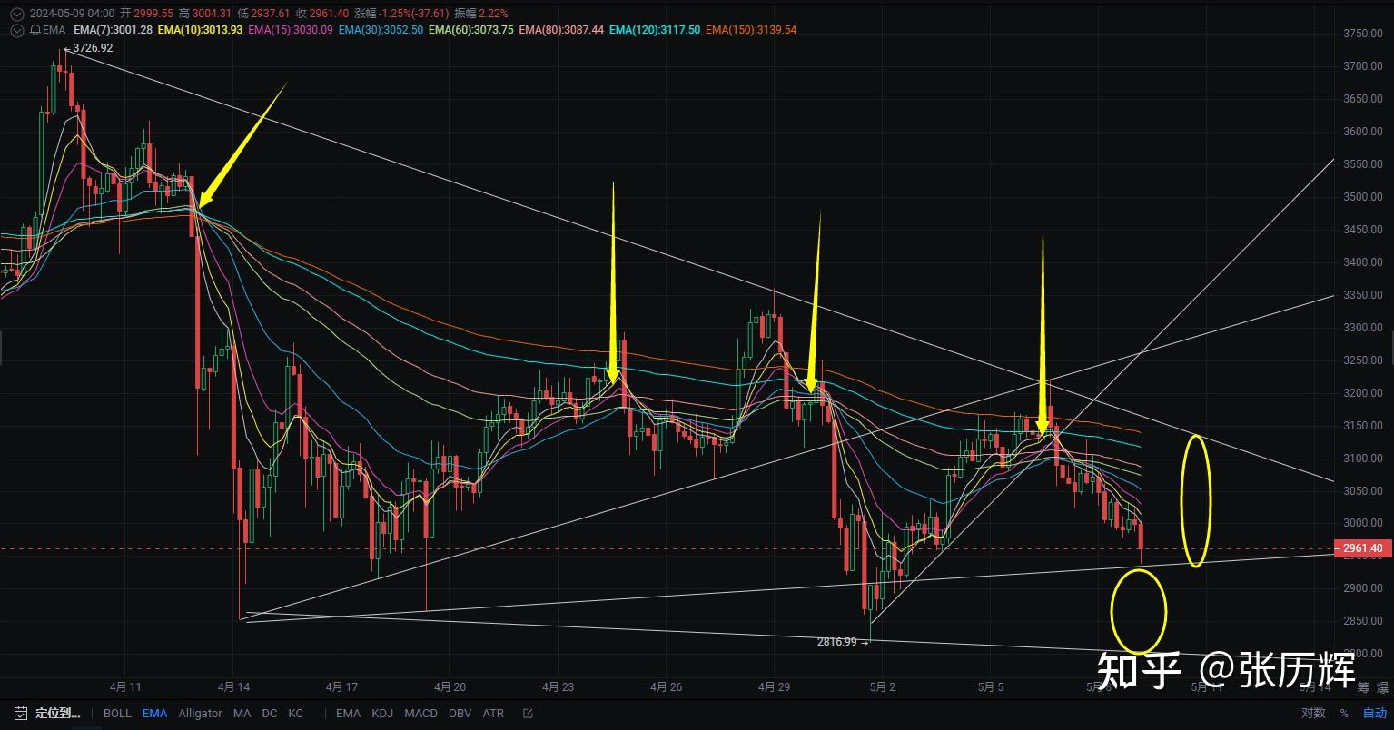
Task: Click the OBV indicator button
Action: (x=460, y=714)
